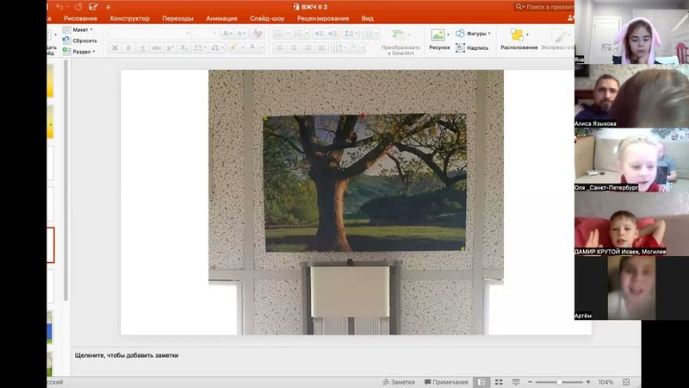Open the Фигуры shapes dropdown
689x388 pixels.
click(473, 34)
